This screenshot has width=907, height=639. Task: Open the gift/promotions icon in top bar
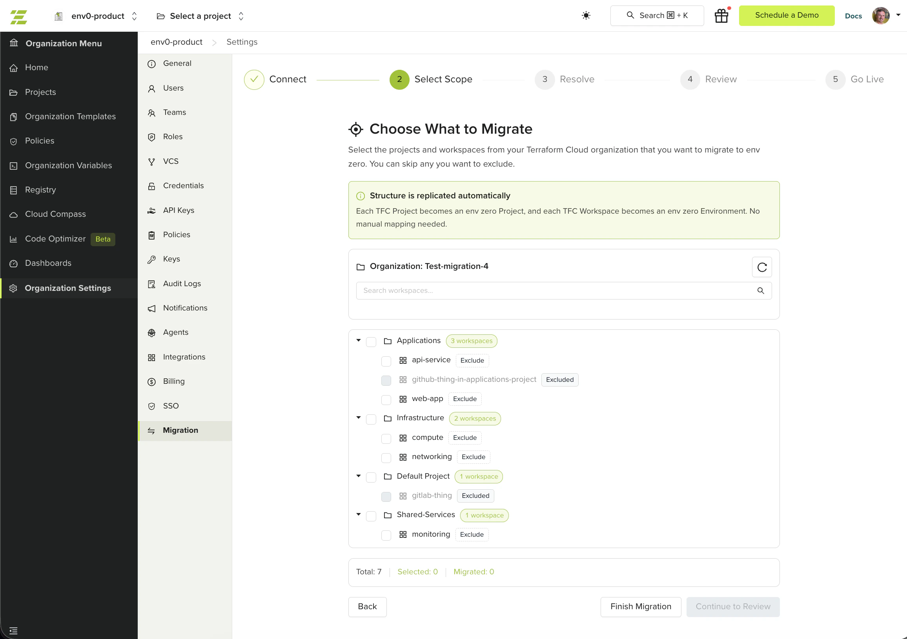tap(721, 15)
